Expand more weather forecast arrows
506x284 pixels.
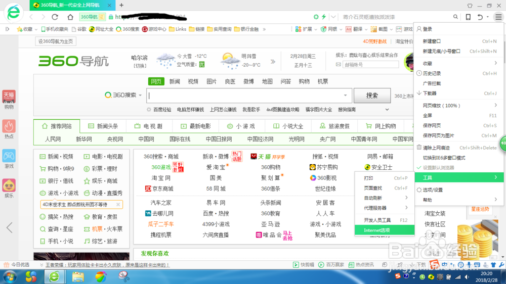pyautogui.click(x=273, y=61)
